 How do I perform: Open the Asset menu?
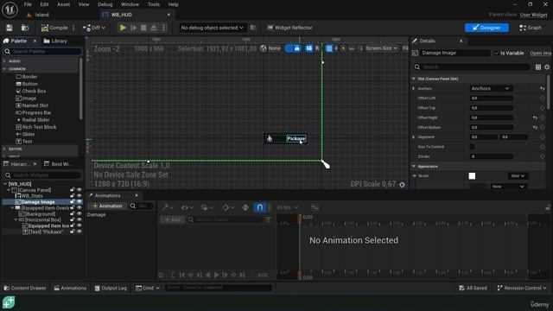click(x=63, y=4)
